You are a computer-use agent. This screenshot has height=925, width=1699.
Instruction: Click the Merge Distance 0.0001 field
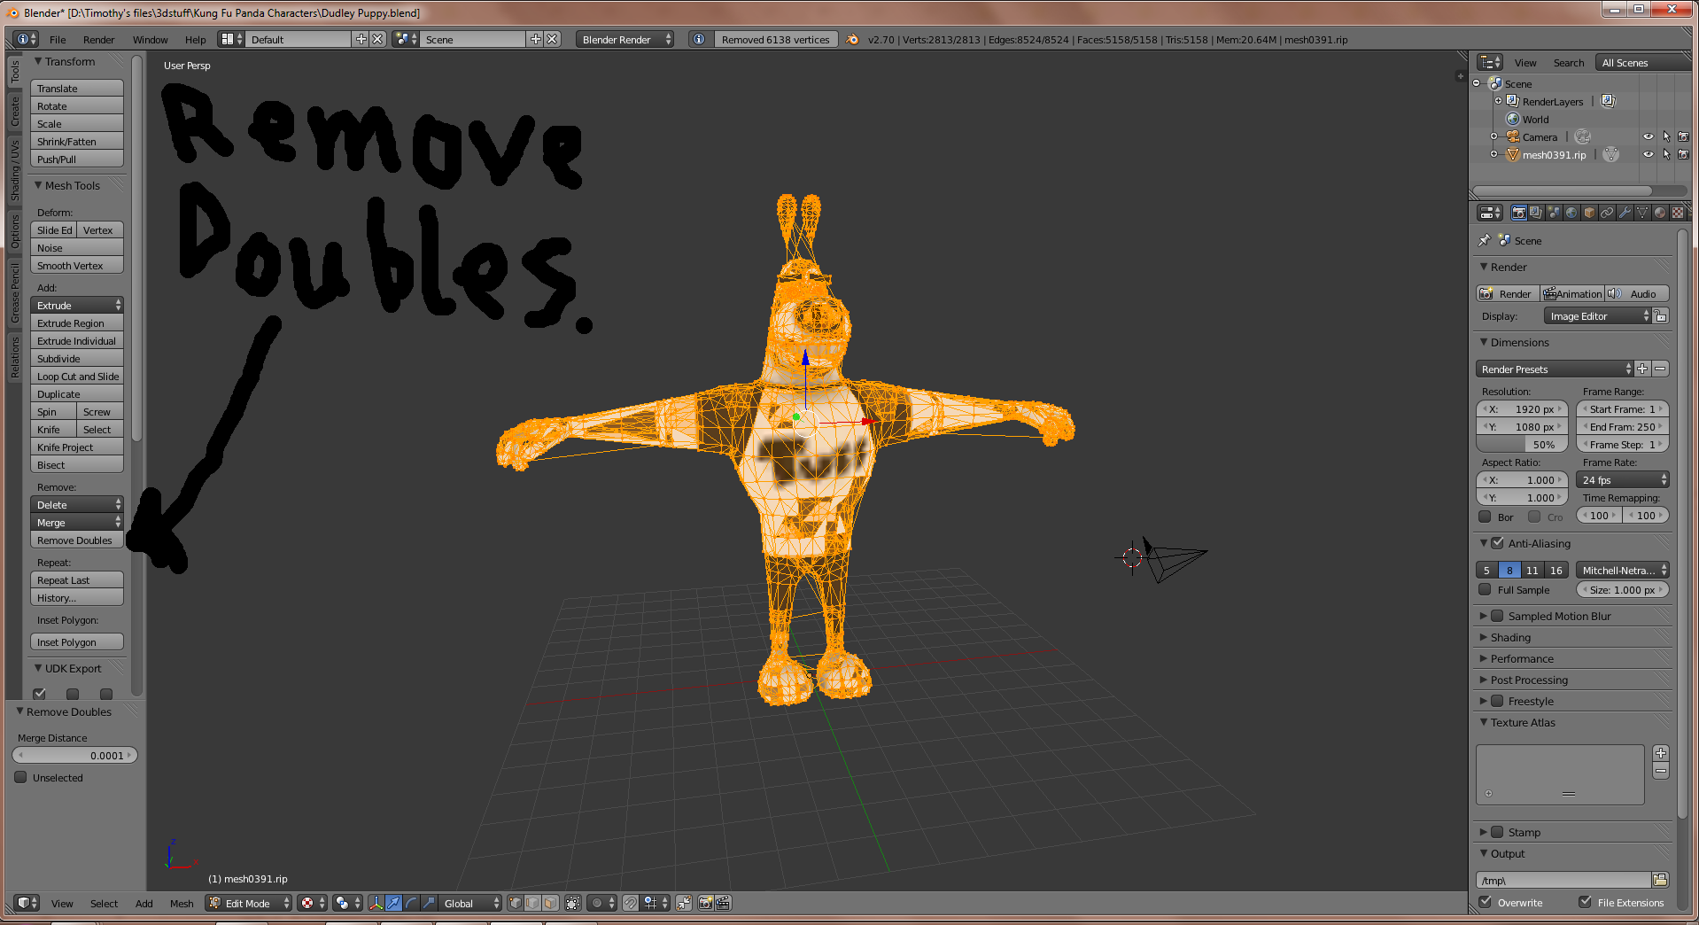pos(74,755)
